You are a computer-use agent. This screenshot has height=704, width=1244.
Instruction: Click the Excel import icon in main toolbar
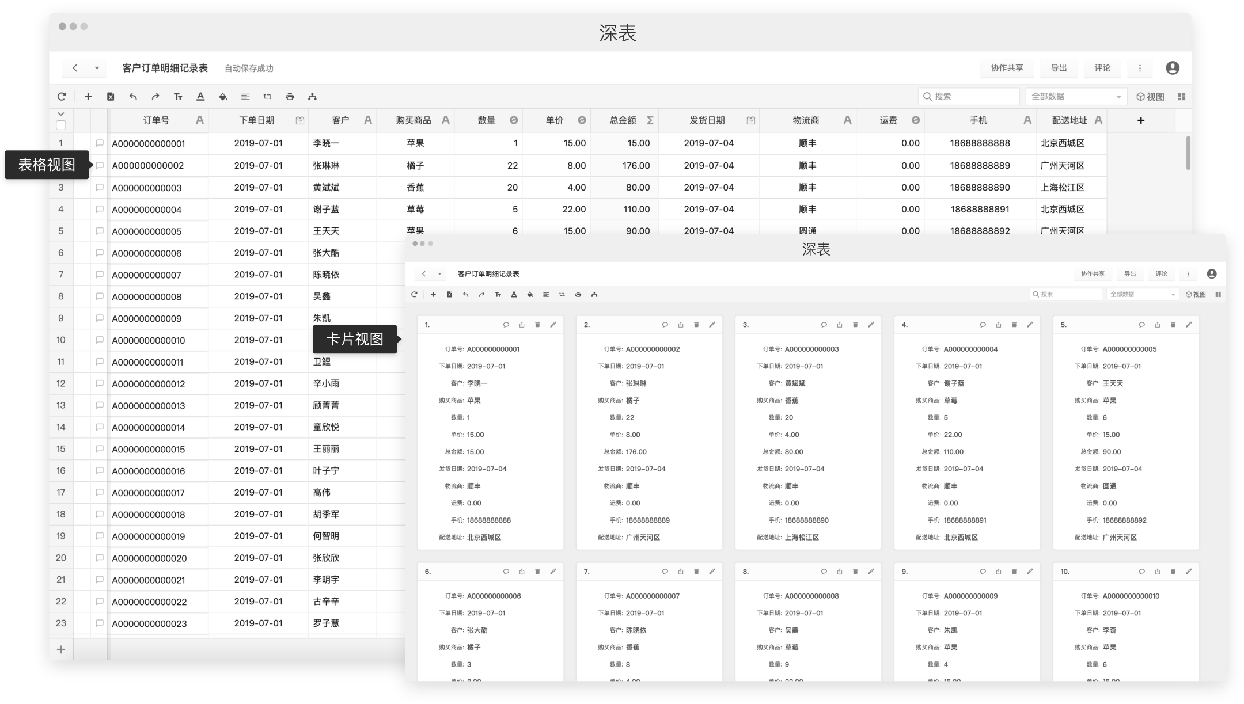111,97
